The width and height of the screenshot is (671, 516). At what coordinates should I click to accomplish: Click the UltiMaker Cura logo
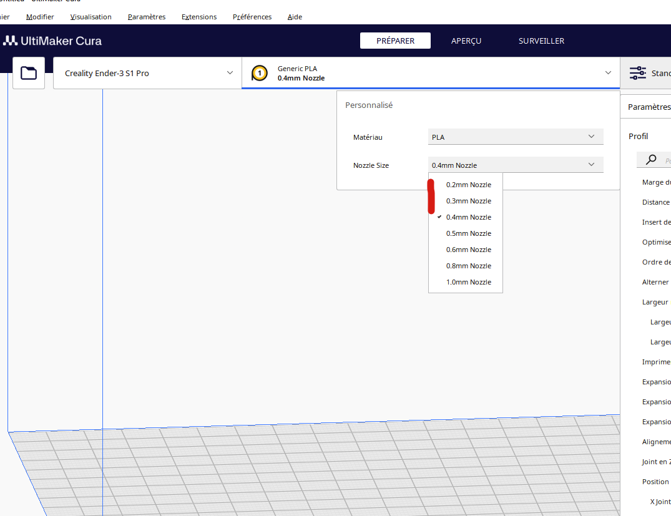52,41
